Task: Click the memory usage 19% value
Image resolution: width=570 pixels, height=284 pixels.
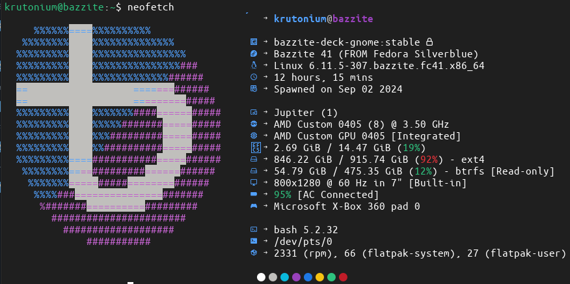Action: 411,148
